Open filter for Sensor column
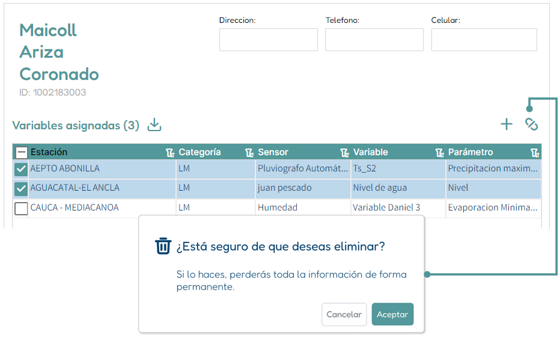The width and height of the screenshot is (560, 338). click(345, 153)
